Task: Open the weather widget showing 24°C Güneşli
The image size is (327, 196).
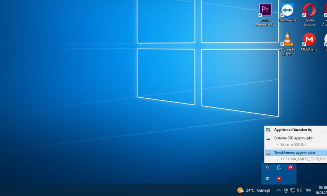Action: click(x=254, y=190)
